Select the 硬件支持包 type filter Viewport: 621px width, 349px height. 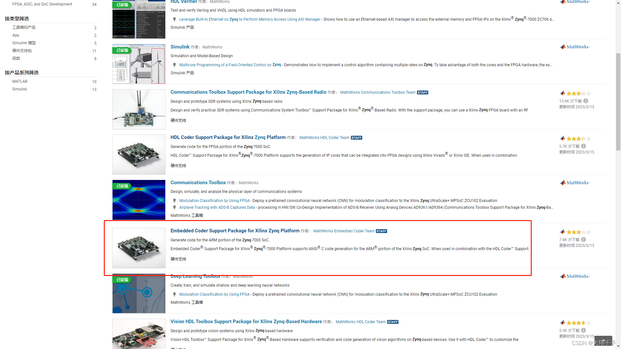tap(22, 50)
